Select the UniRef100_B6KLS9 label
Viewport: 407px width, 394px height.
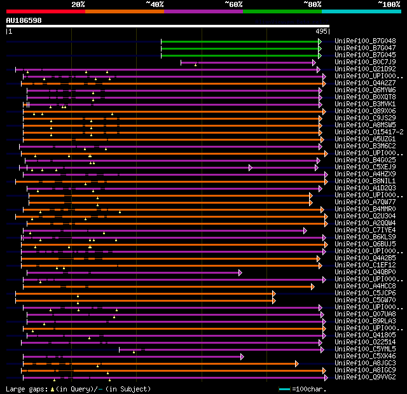tap(365, 237)
